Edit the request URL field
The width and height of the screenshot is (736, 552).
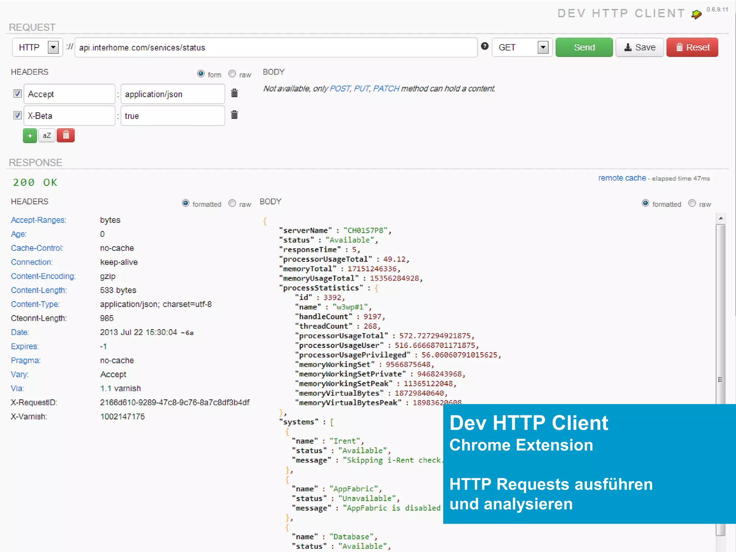tap(276, 47)
